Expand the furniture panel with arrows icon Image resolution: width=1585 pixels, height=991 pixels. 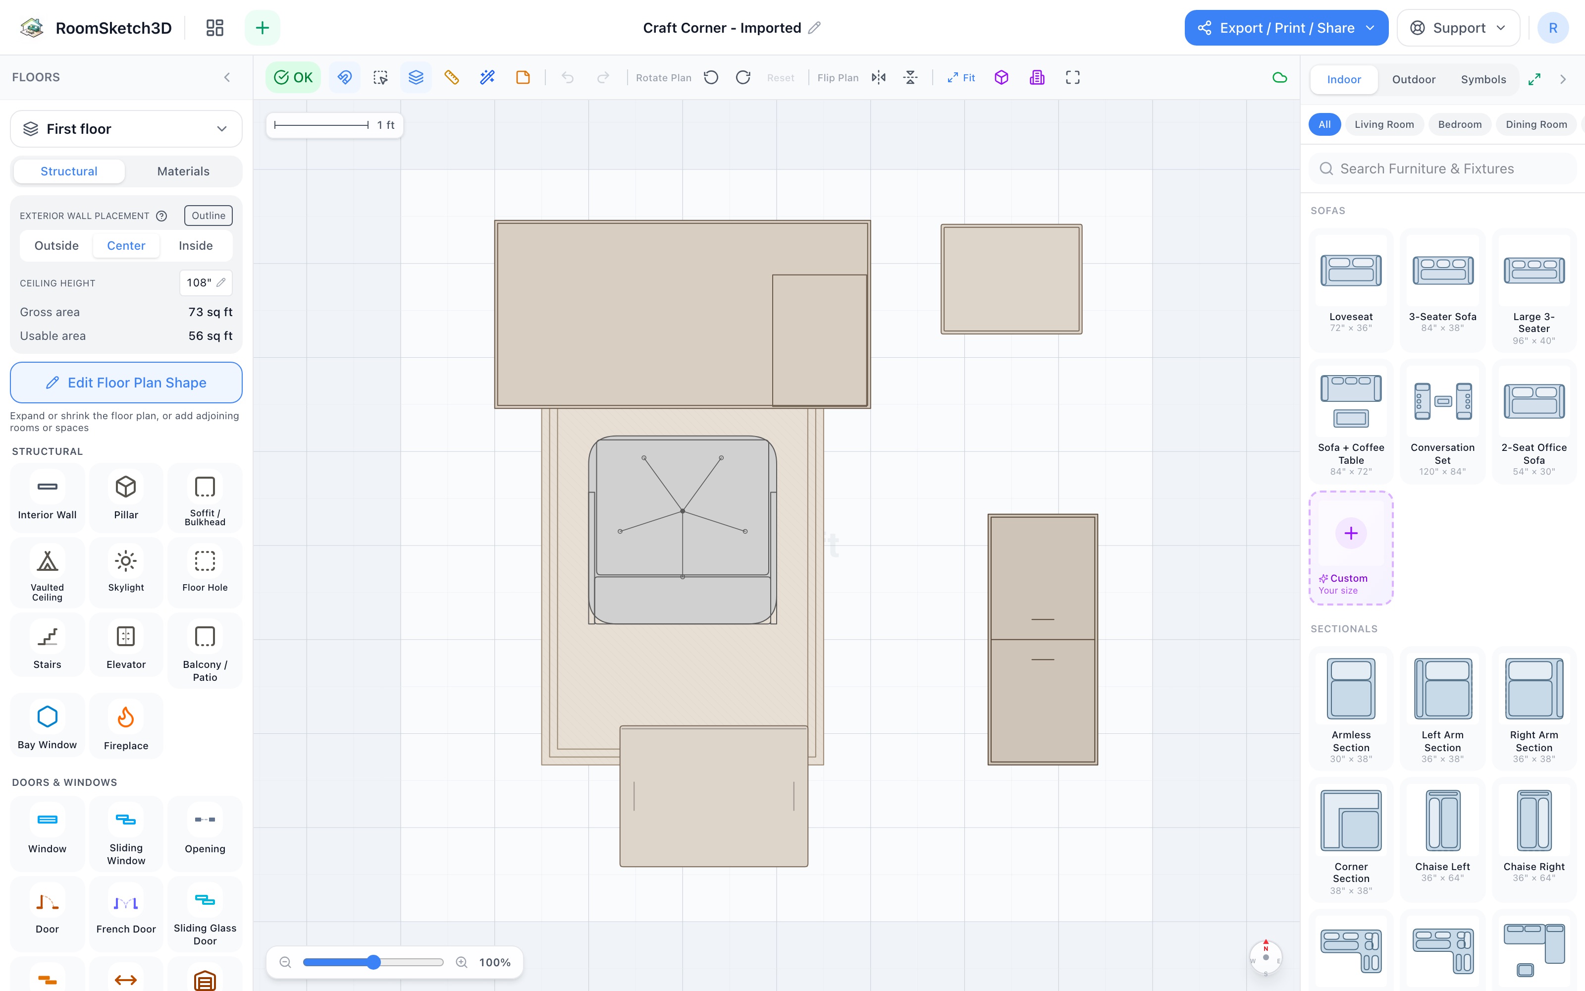tap(1534, 79)
